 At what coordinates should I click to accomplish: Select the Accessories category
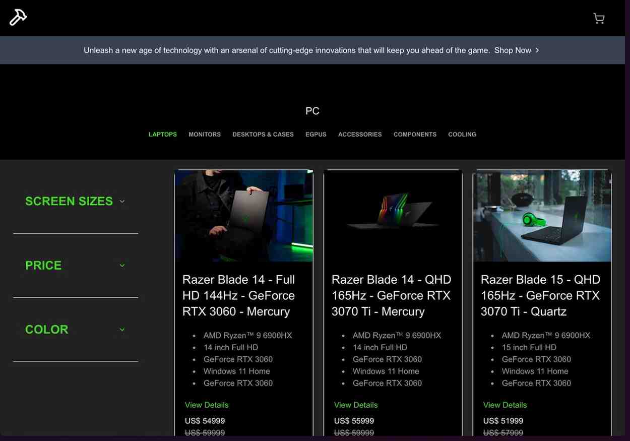(360, 135)
